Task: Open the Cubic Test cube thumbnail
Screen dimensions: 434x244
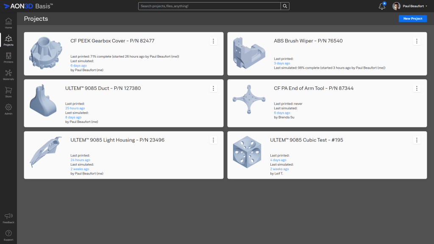Action: (x=247, y=152)
